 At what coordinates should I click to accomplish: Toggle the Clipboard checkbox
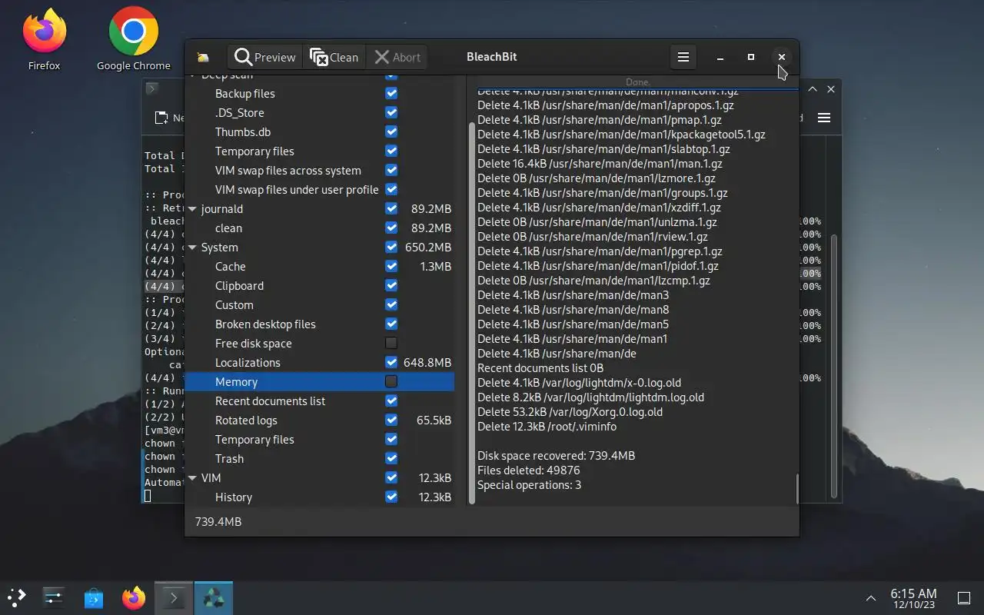click(x=391, y=285)
